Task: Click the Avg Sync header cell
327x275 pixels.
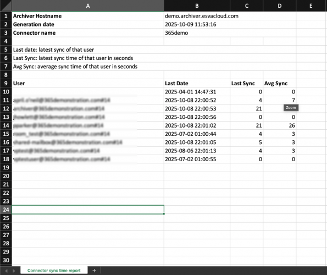Action: (279, 84)
